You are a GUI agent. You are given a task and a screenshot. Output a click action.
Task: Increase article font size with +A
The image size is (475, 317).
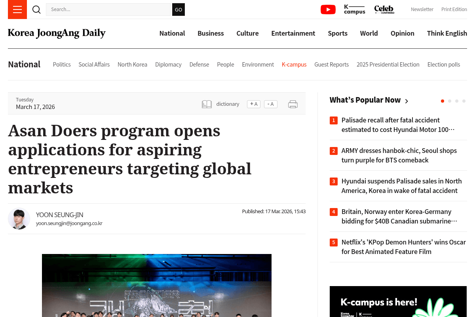253,104
